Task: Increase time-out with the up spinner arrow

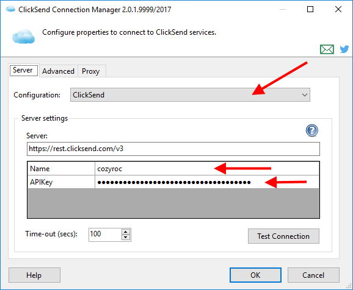Action: pyautogui.click(x=126, y=232)
